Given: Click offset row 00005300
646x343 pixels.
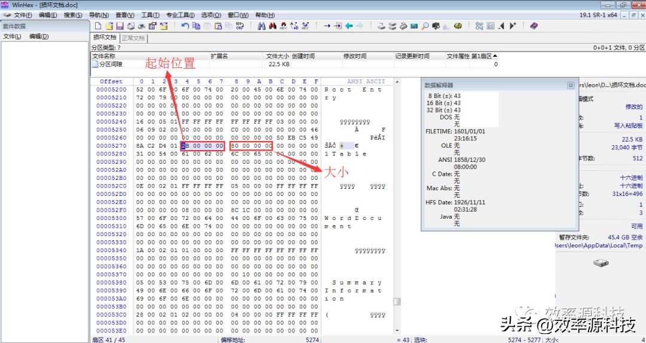Looking at the screenshot, I should [112, 218].
